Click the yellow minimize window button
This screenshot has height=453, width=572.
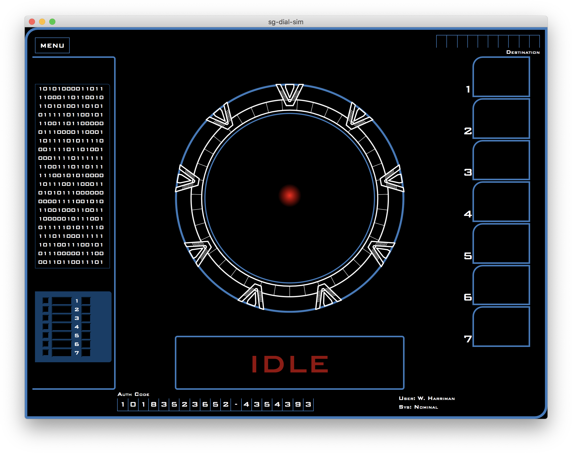(42, 21)
